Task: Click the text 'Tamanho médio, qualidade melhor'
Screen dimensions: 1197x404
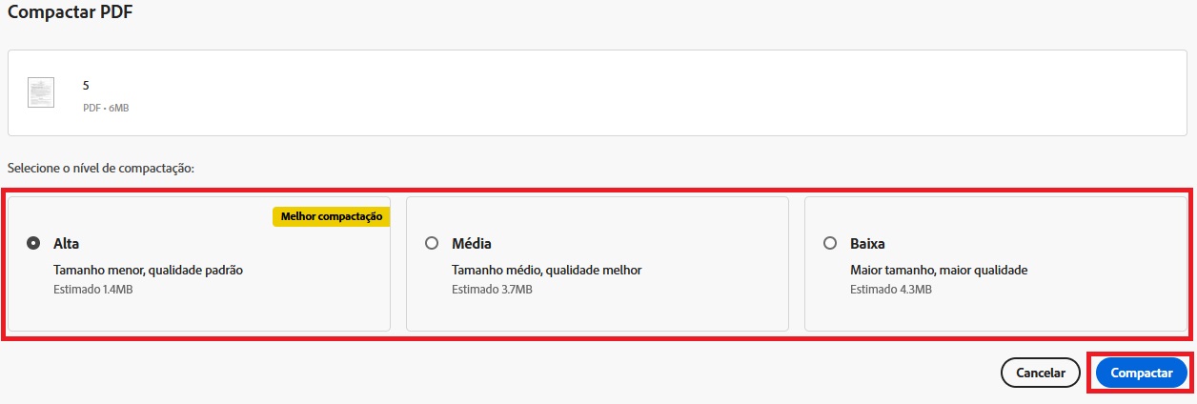Action: pos(546,270)
